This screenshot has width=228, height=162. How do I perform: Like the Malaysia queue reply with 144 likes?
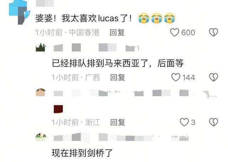pyautogui.click(x=176, y=77)
